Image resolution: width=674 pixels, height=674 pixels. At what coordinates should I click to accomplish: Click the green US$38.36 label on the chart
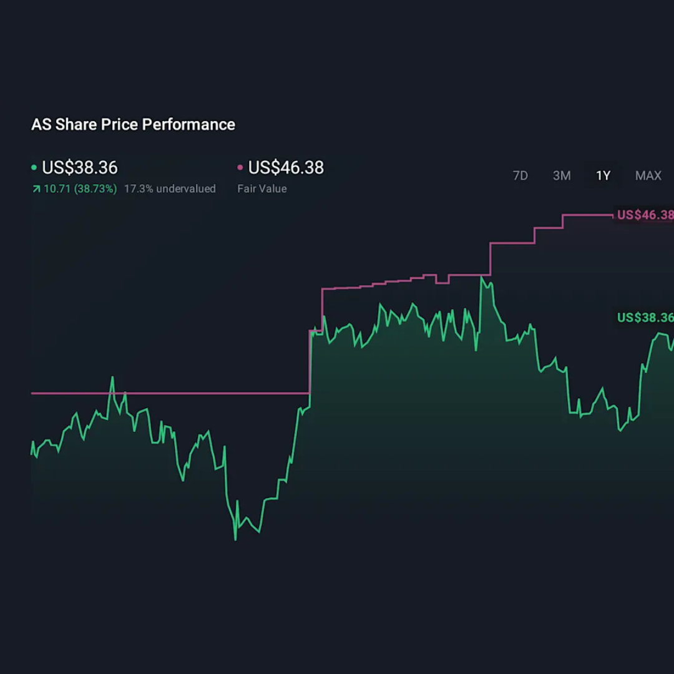tap(645, 318)
